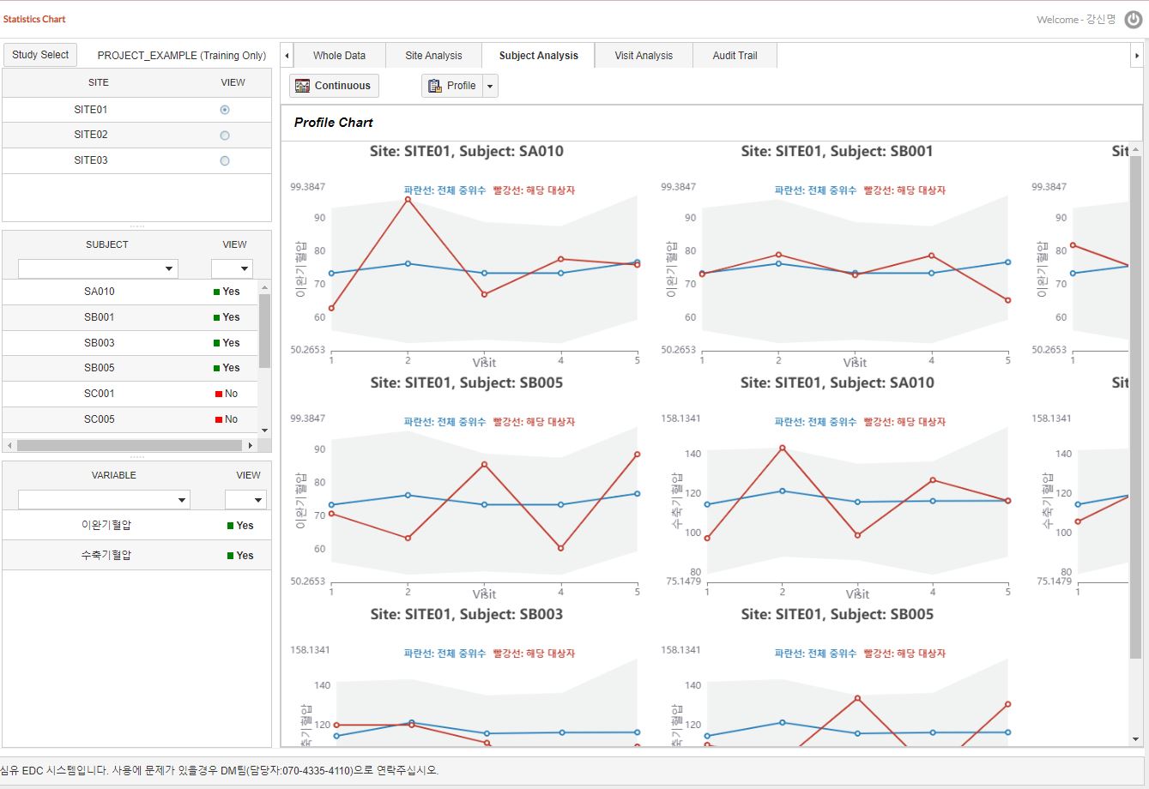The image size is (1149, 789).
Task: Click the Study Select button
Action: click(40, 55)
